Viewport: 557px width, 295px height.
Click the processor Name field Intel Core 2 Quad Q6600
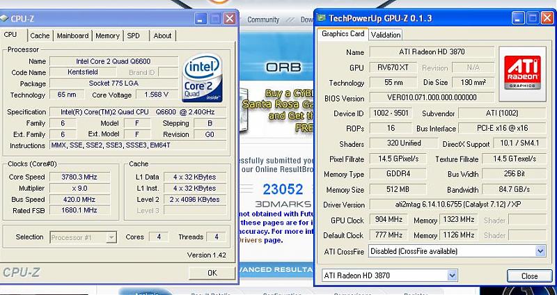pyautogui.click(x=113, y=61)
